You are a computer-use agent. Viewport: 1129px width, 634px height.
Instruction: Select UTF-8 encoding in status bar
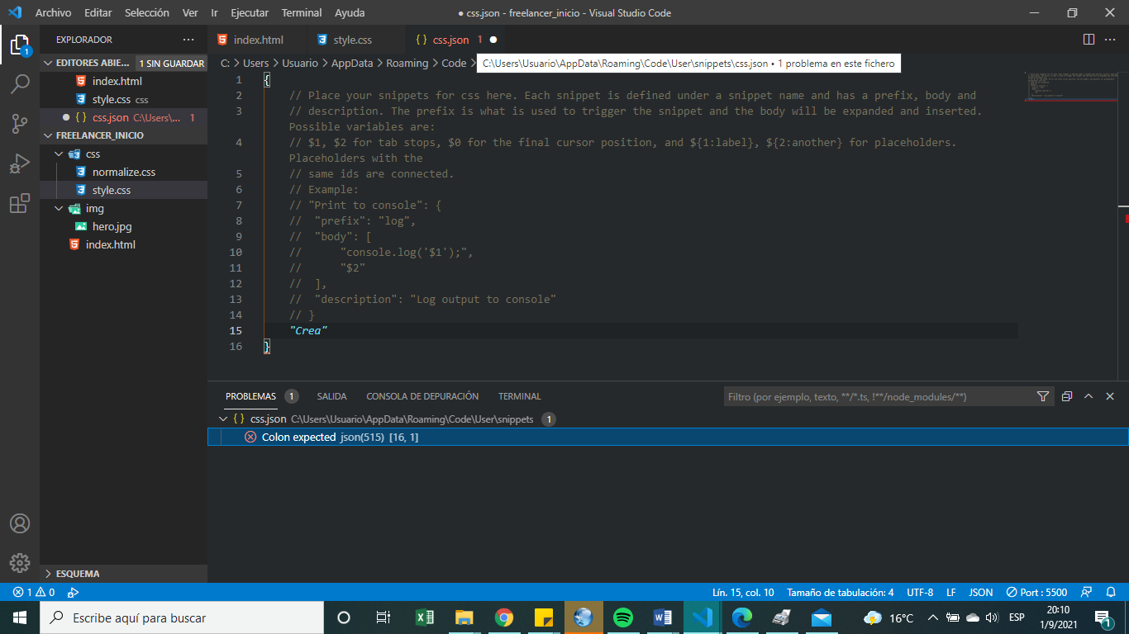pyautogui.click(x=920, y=592)
